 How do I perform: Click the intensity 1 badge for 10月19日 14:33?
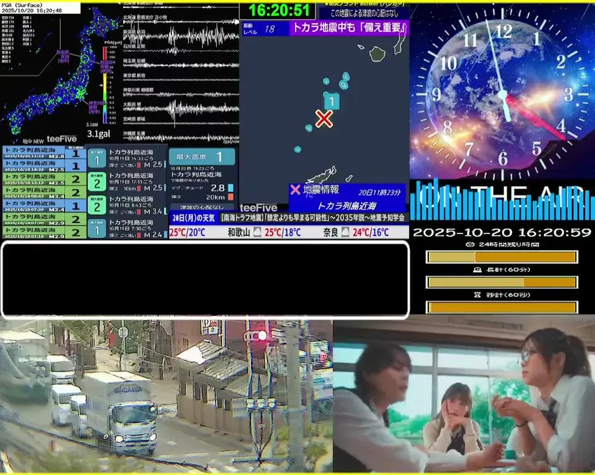(97, 158)
